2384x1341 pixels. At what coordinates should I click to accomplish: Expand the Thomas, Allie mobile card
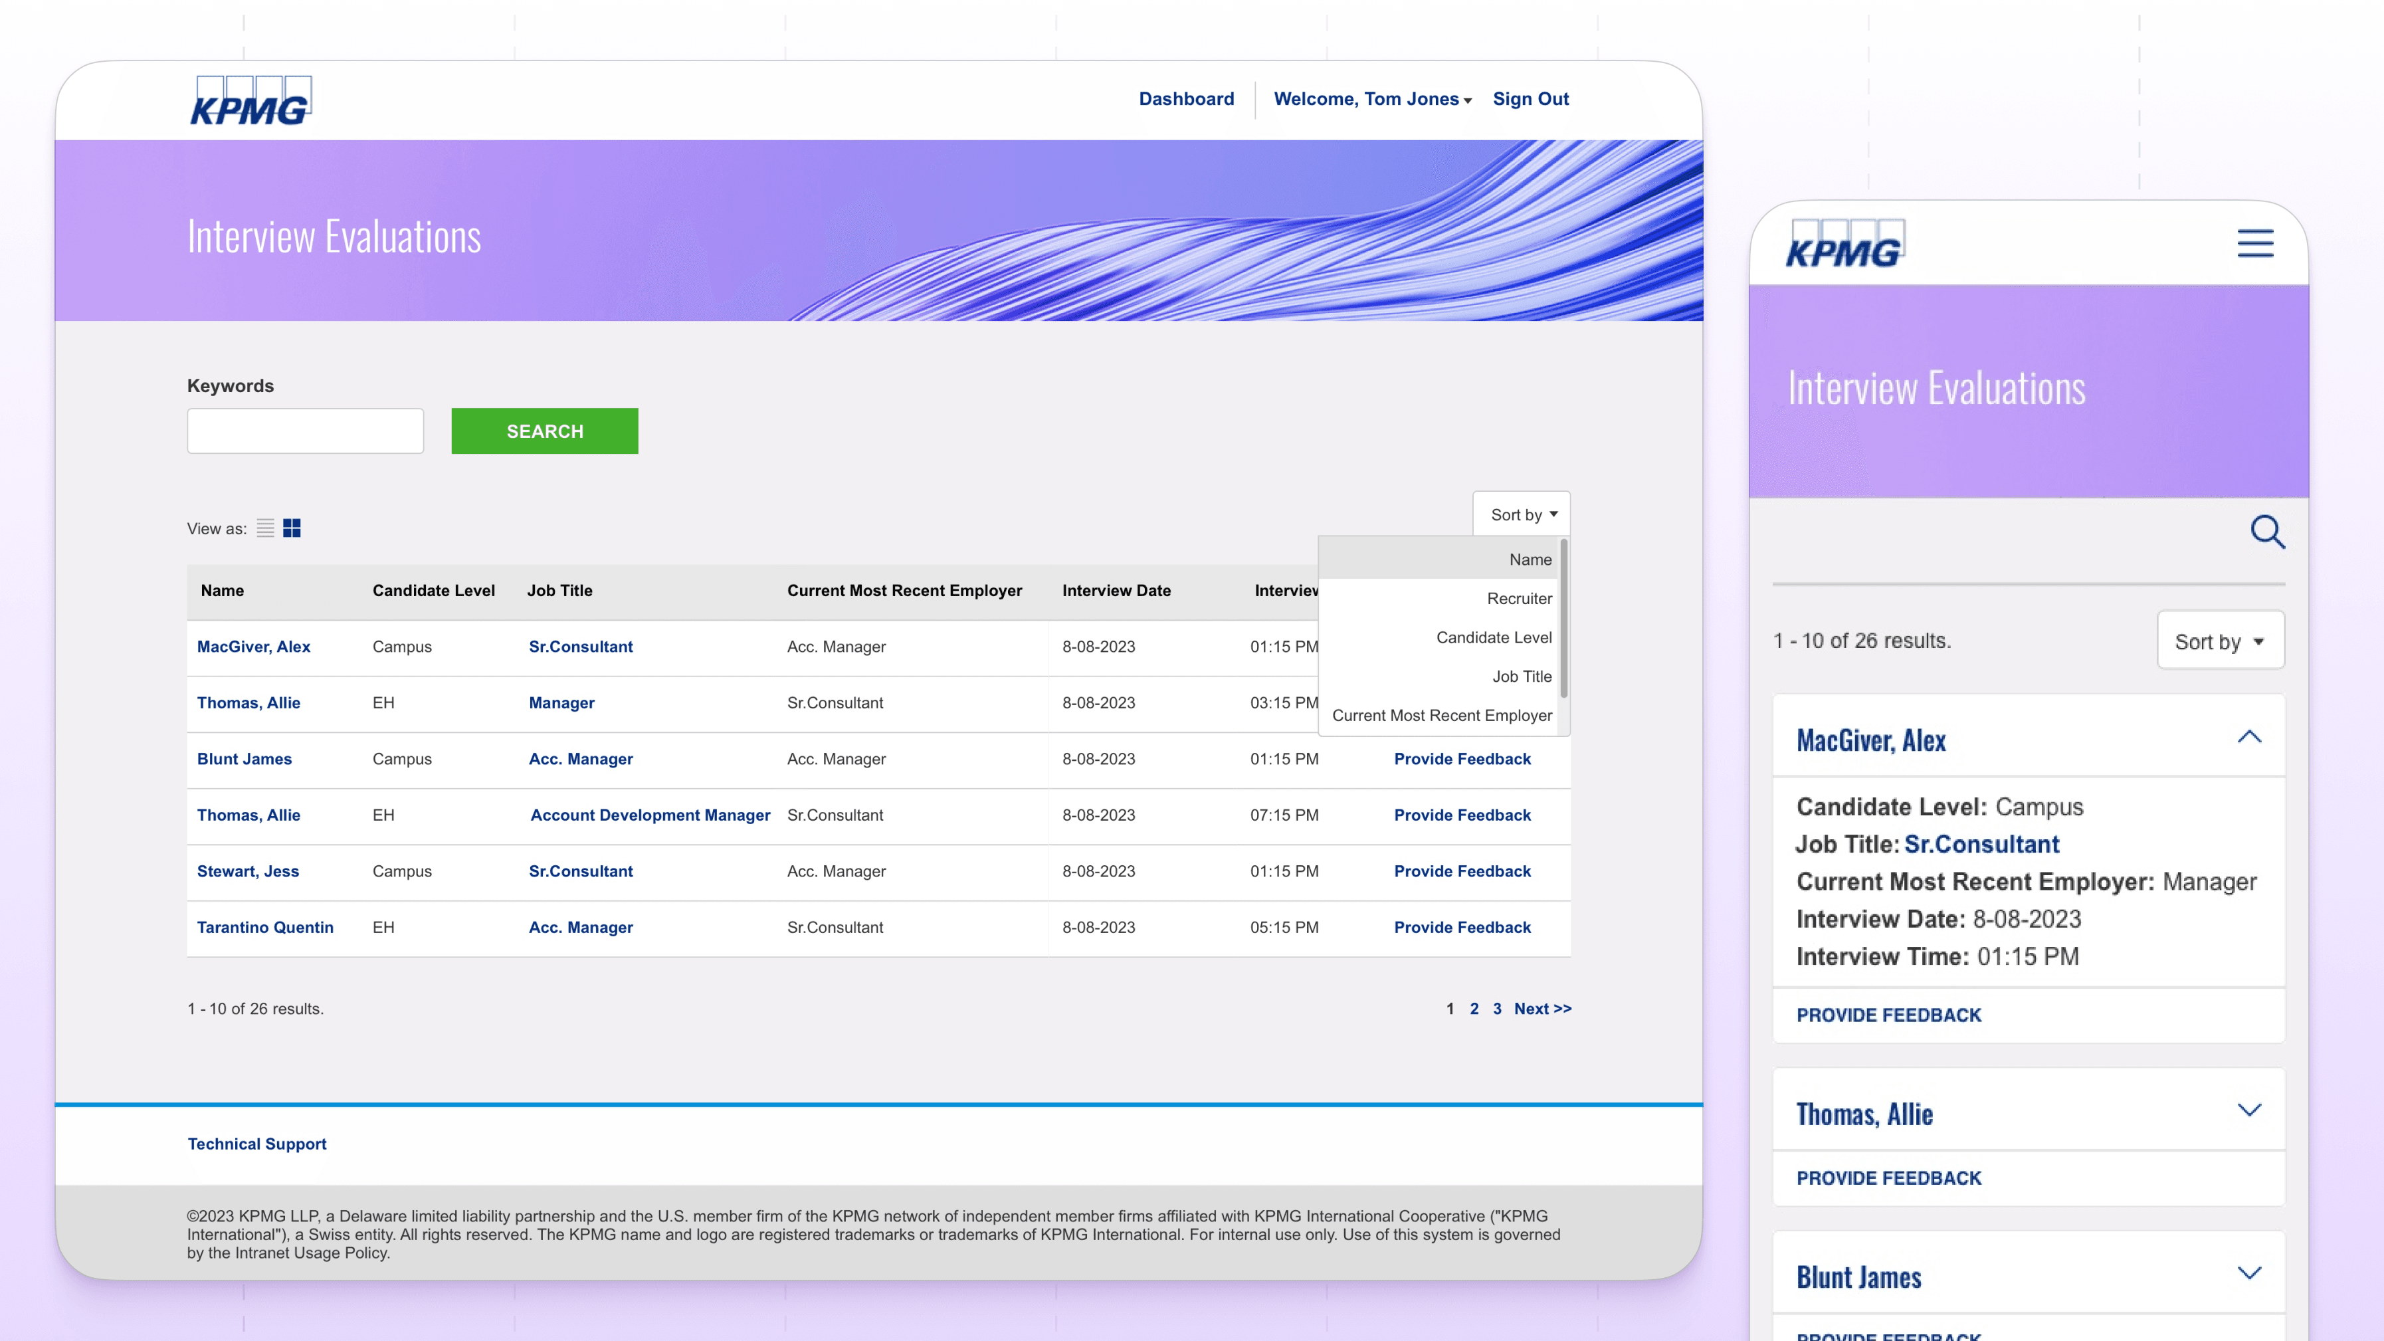pos(2249,1110)
